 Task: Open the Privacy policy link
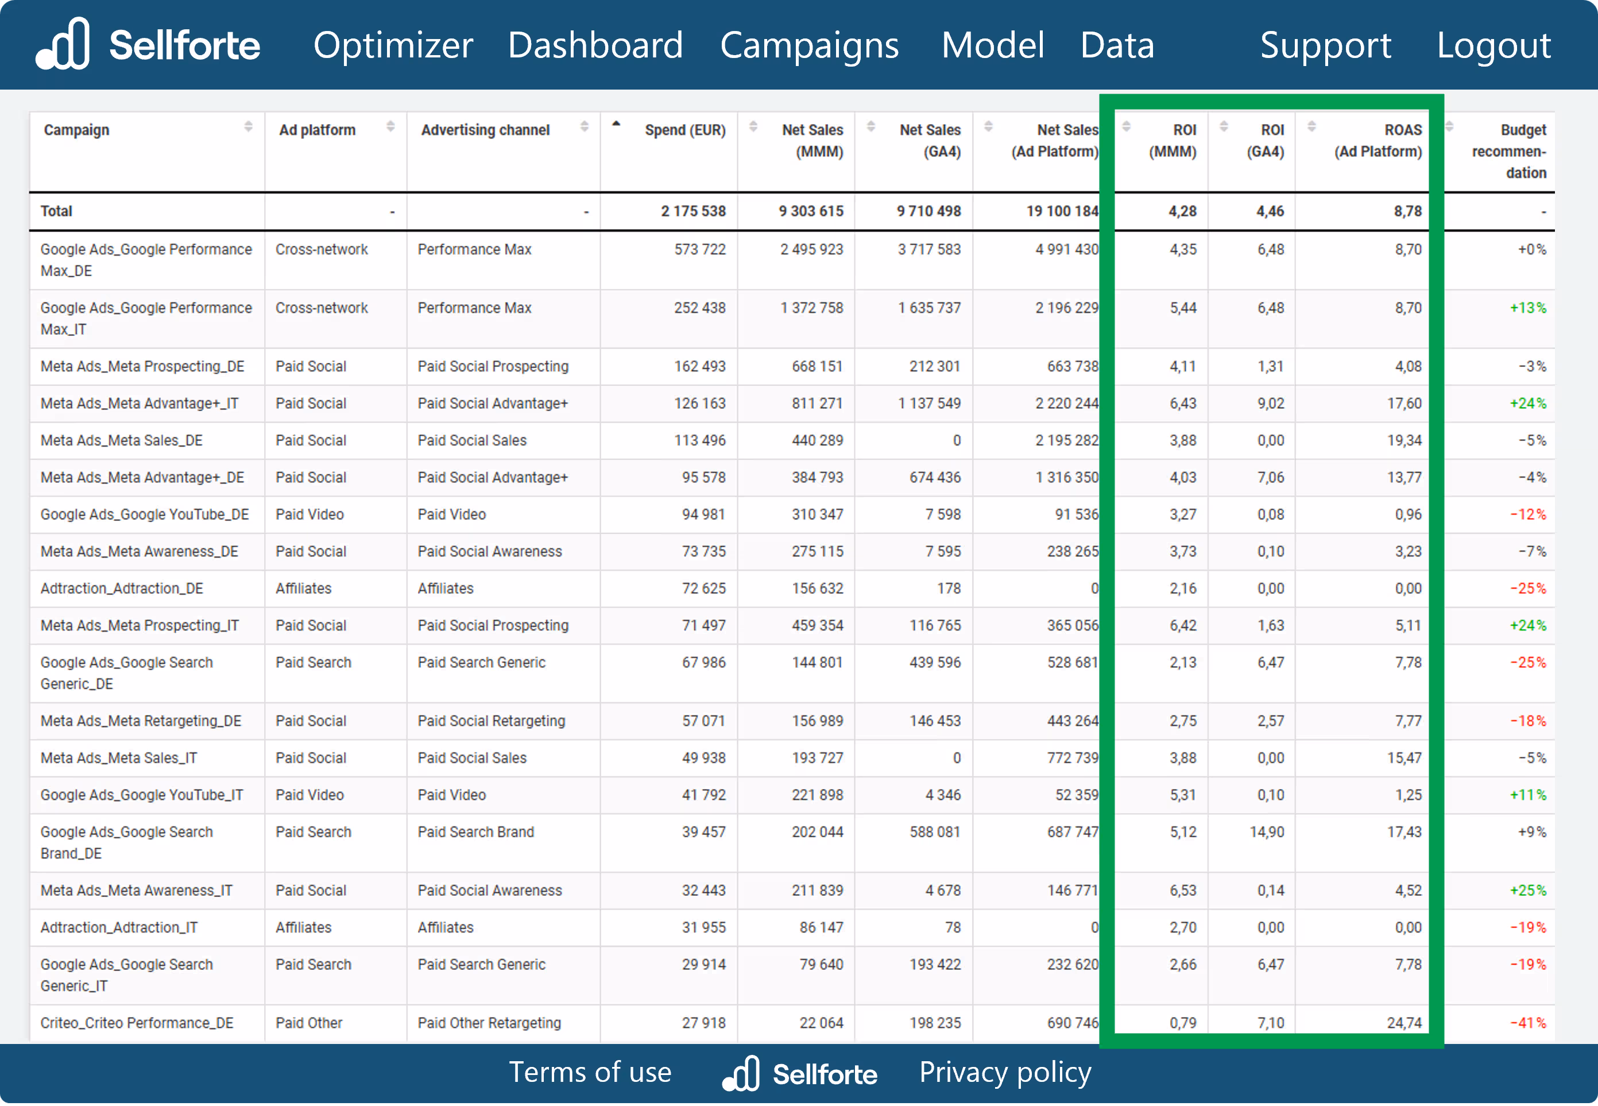1005,1073
